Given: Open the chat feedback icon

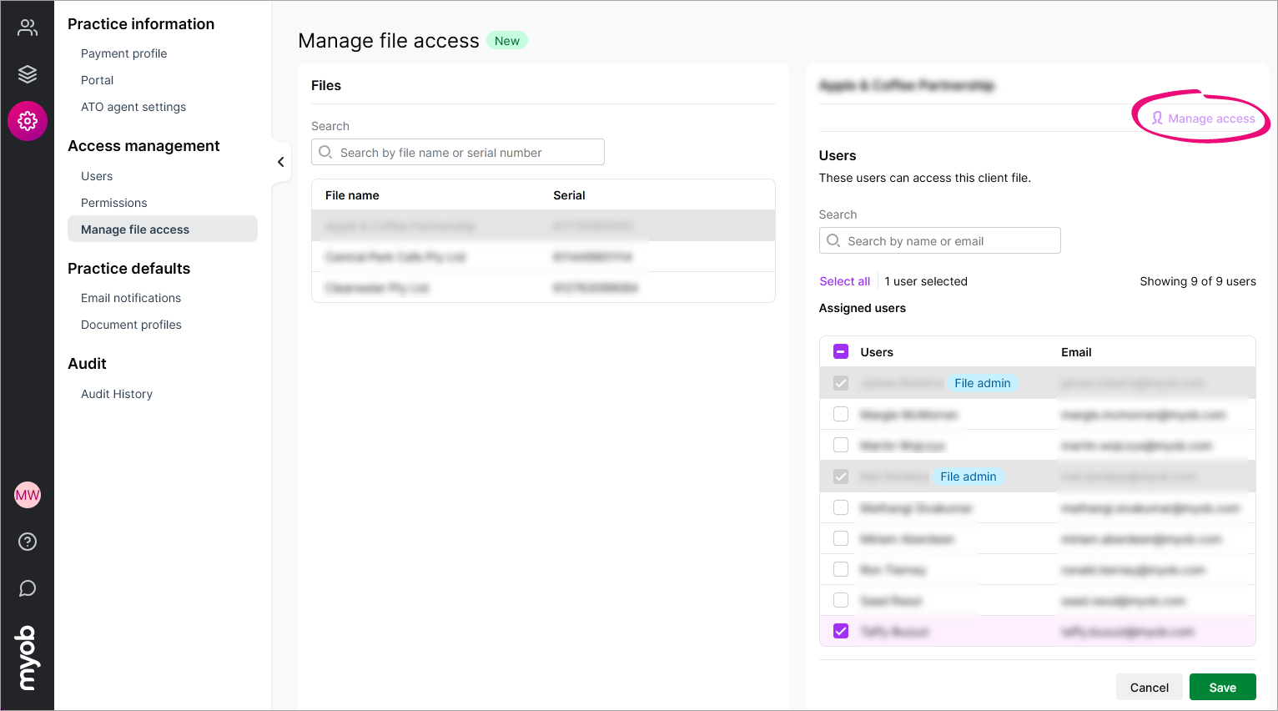Looking at the screenshot, I should [x=28, y=588].
